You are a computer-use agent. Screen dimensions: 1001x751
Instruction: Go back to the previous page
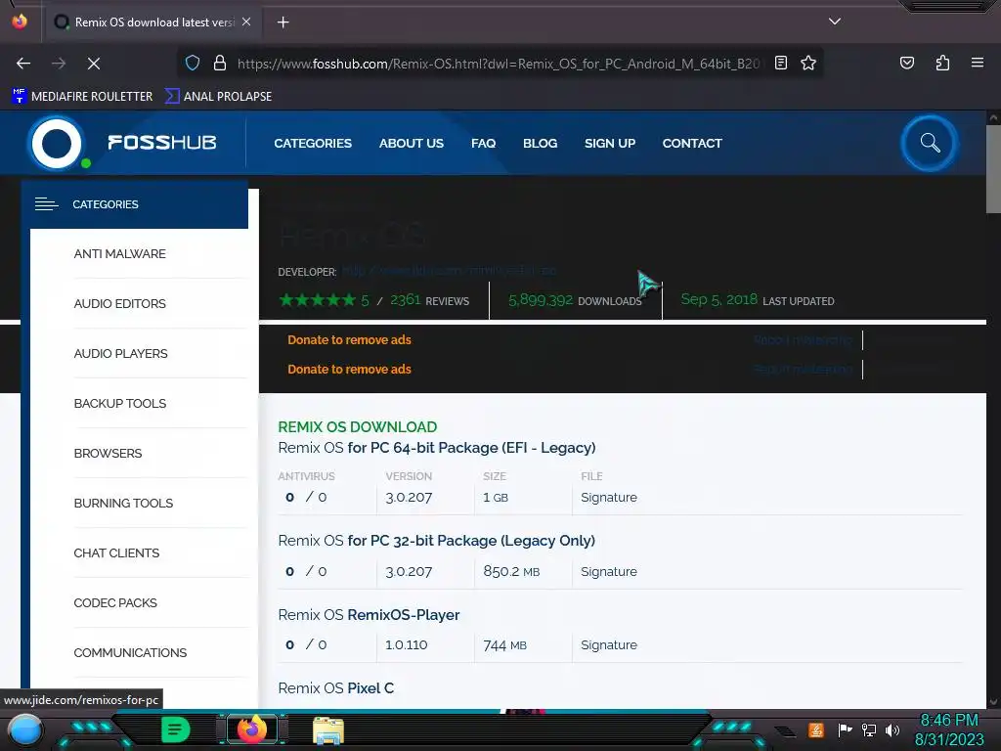23,64
